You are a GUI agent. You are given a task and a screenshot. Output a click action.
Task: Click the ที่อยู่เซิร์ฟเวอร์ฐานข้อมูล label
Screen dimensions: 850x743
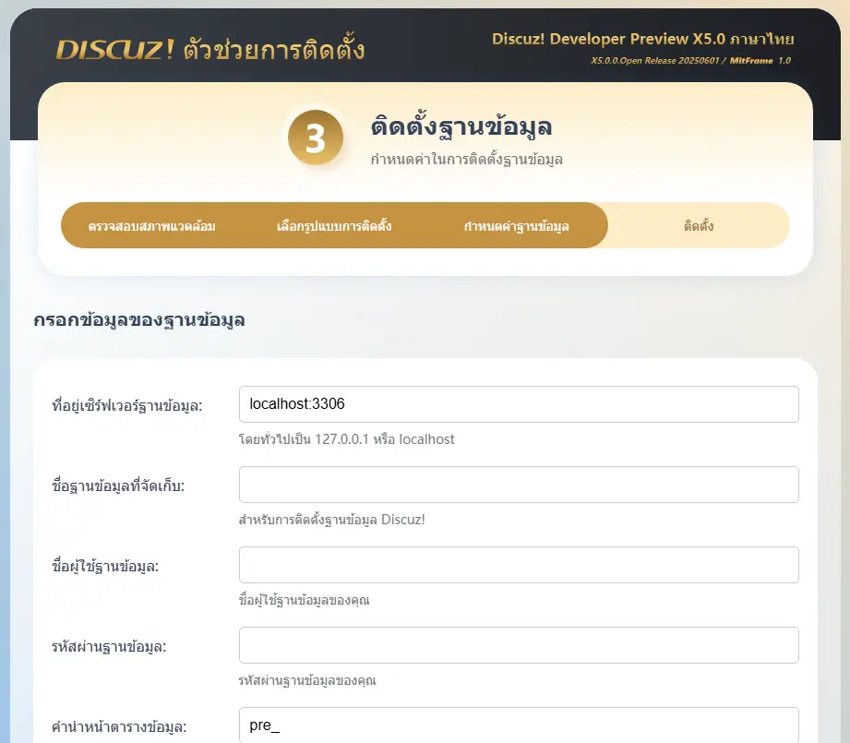pyautogui.click(x=127, y=405)
